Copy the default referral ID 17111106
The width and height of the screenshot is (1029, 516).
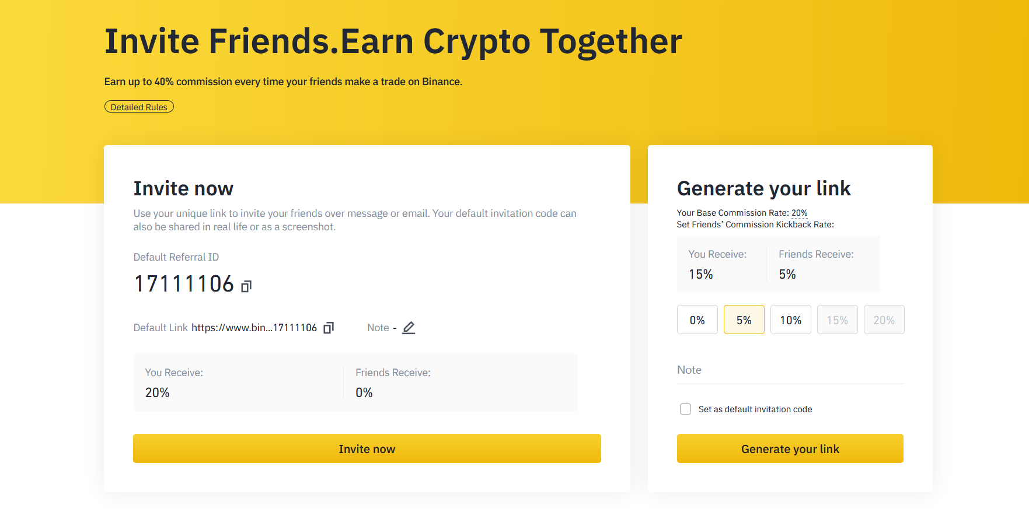tap(246, 286)
